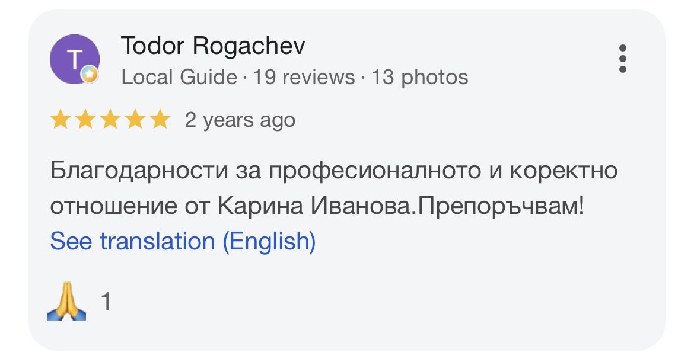Screen dimensions: 694x362
Task: Click the review line starting with Благодарности
Action: 334,171
